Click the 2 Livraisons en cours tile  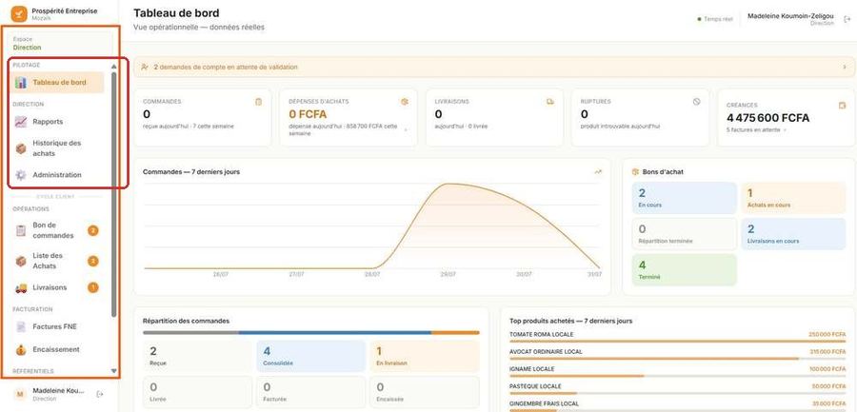(793, 234)
